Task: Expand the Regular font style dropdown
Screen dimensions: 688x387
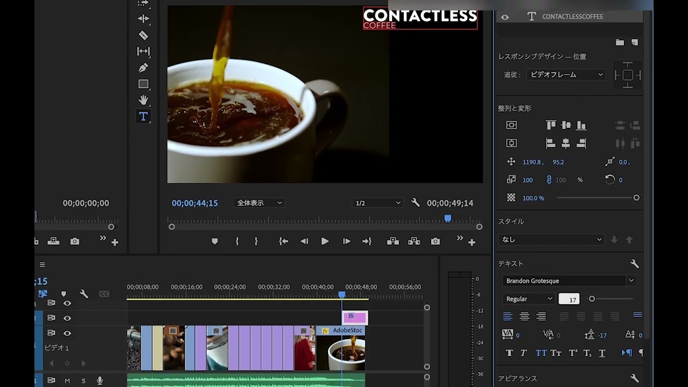Action: pyautogui.click(x=529, y=299)
